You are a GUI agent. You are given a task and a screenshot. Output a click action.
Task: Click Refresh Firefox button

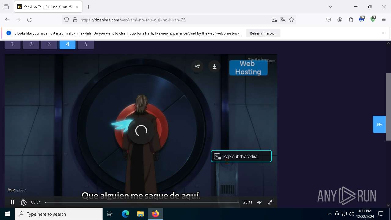pos(263,33)
